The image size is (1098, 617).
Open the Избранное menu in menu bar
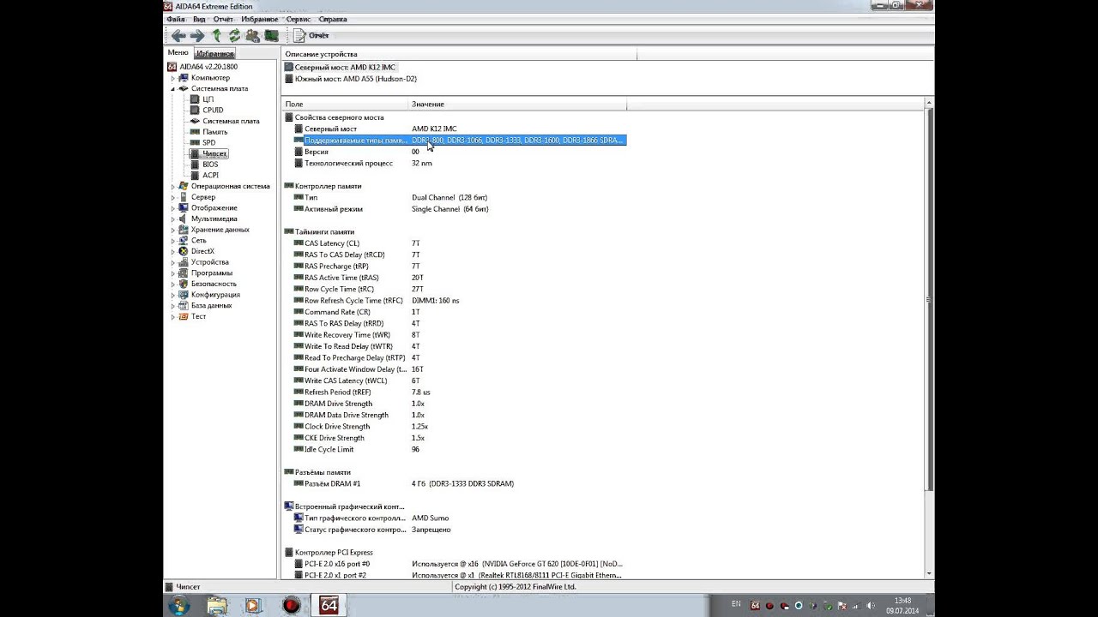click(x=260, y=19)
